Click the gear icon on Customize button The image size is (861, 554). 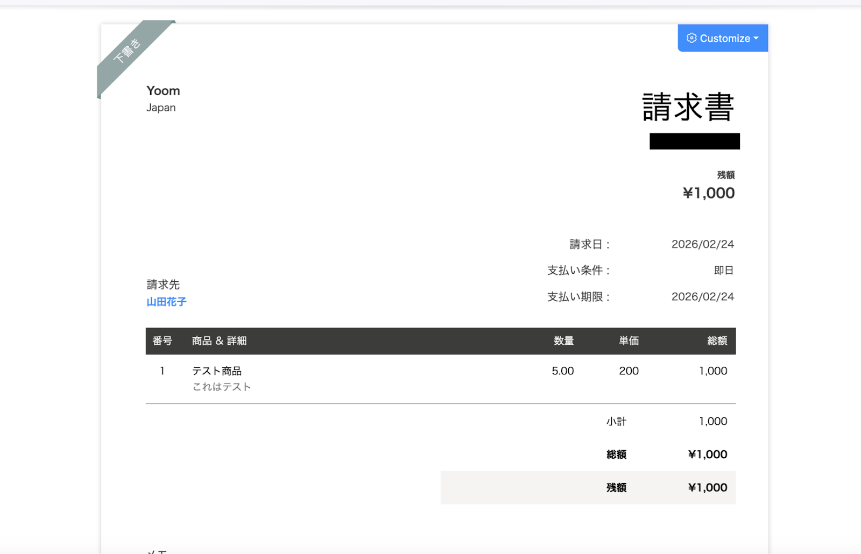coord(691,38)
